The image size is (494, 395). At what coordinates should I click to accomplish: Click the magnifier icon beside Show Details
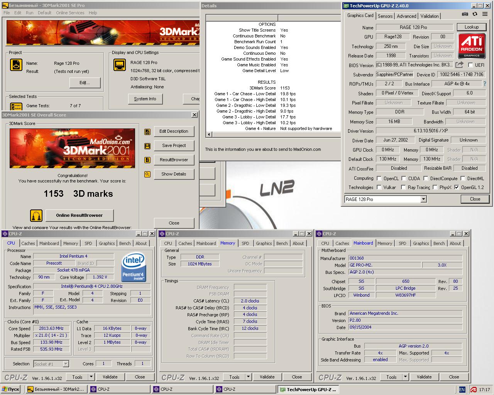[x=147, y=174]
